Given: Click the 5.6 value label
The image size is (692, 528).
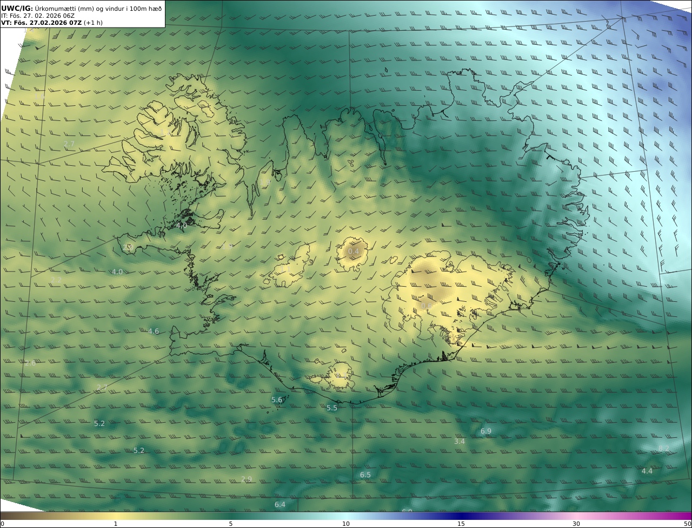Looking at the screenshot, I should [x=277, y=400].
